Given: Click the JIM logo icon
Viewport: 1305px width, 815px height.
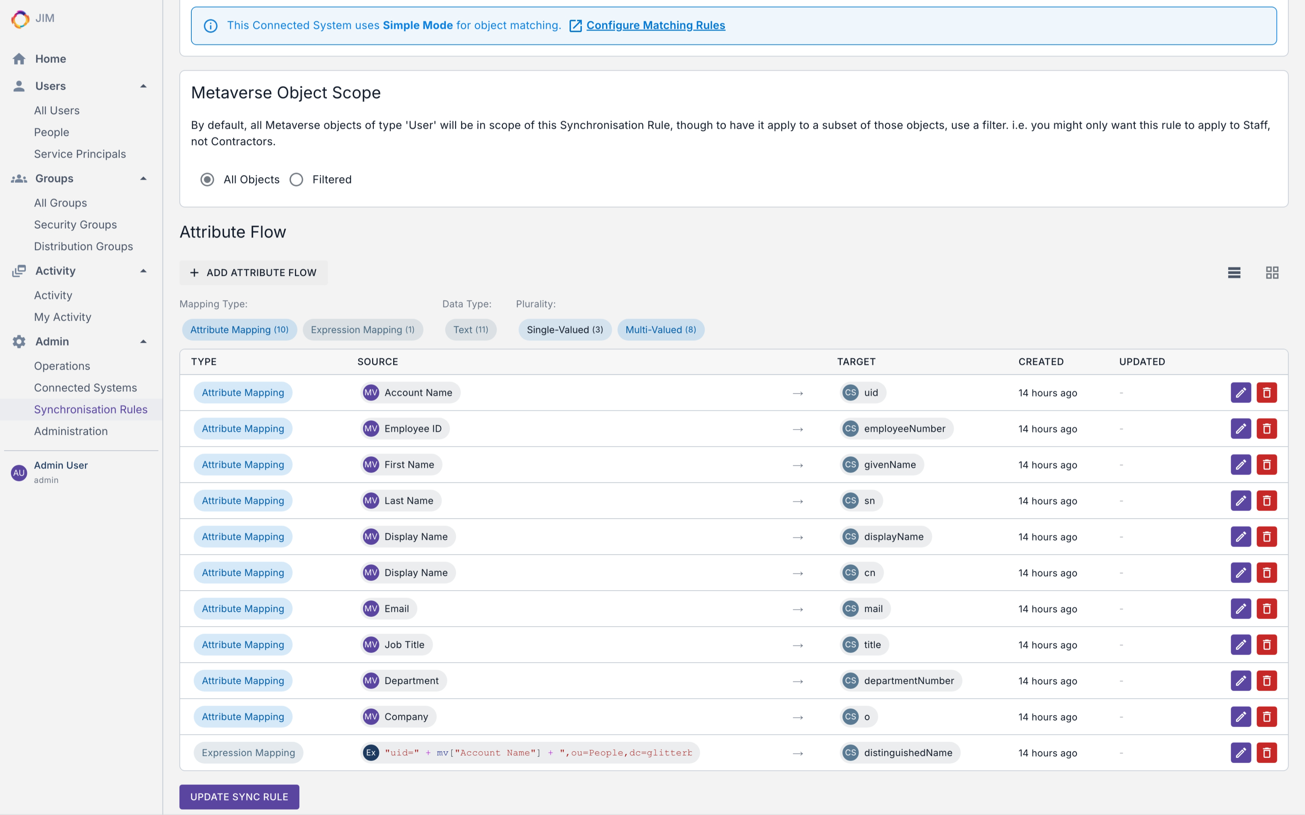Looking at the screenshot, I should 20,19.
